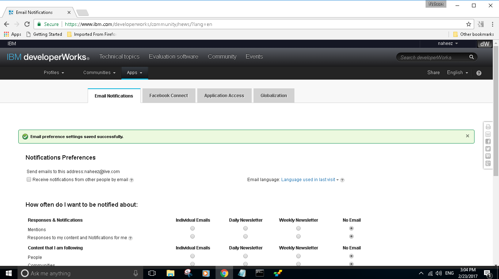
Task: Select Daily Newsletter for Mentions
Action: [245, 228]
